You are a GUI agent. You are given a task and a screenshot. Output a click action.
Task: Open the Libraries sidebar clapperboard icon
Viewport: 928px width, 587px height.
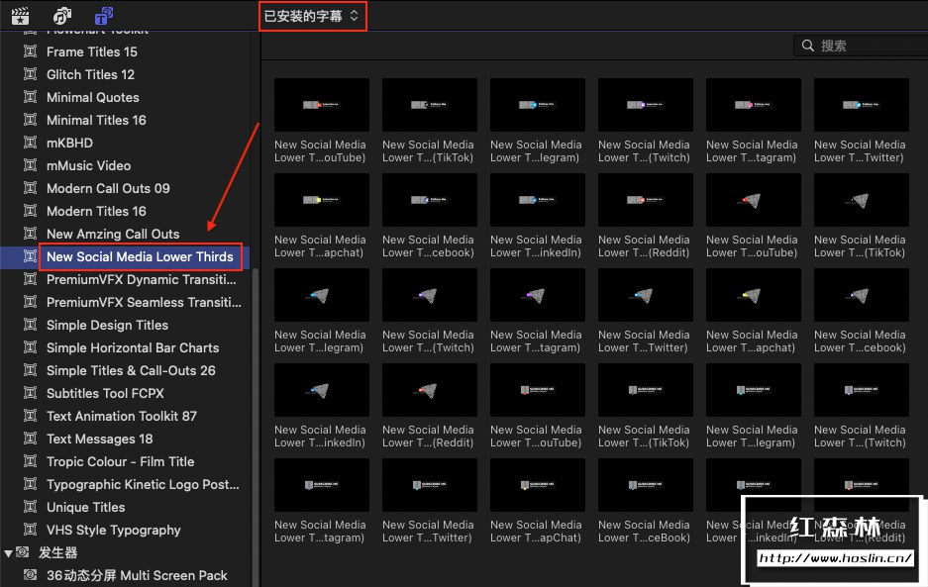[x=21, y=16]
